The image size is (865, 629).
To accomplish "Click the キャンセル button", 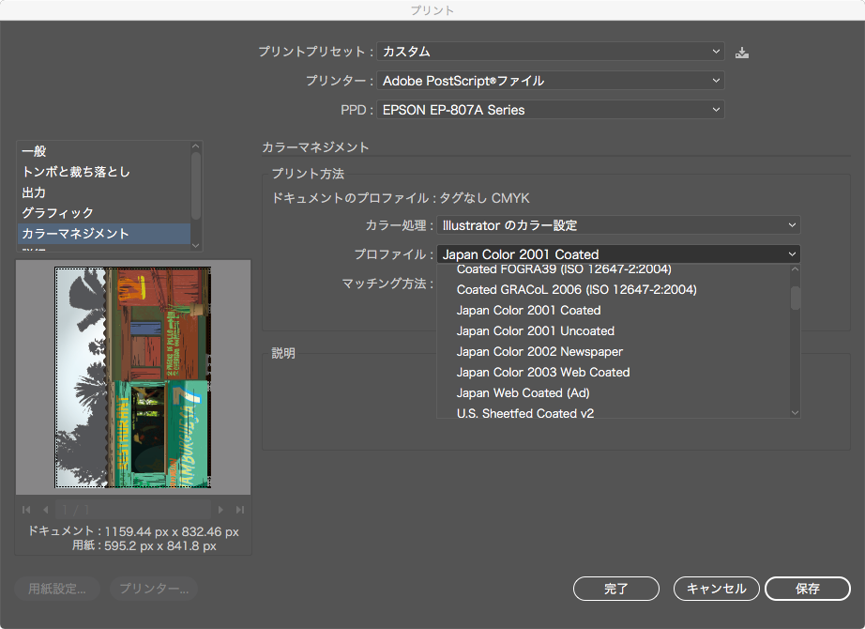I will coord(716,589).
